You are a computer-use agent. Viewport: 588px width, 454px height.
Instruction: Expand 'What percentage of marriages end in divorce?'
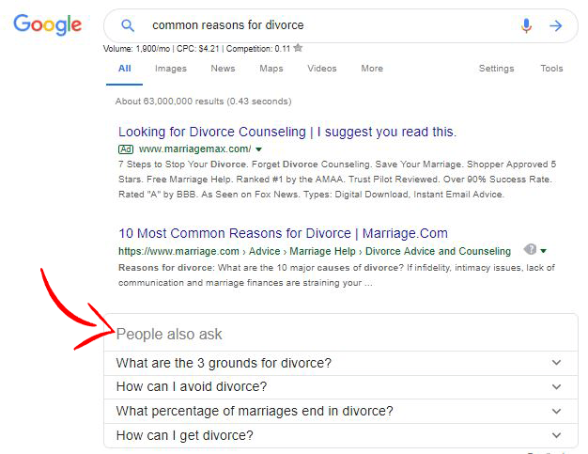coord(341,411)
